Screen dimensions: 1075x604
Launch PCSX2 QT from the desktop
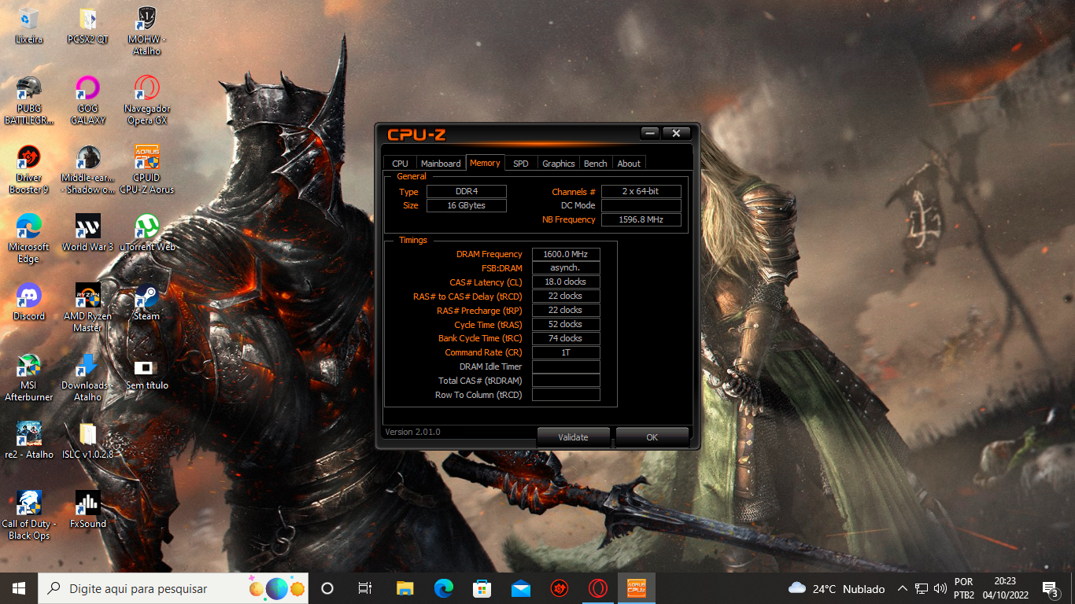(87, 27)
